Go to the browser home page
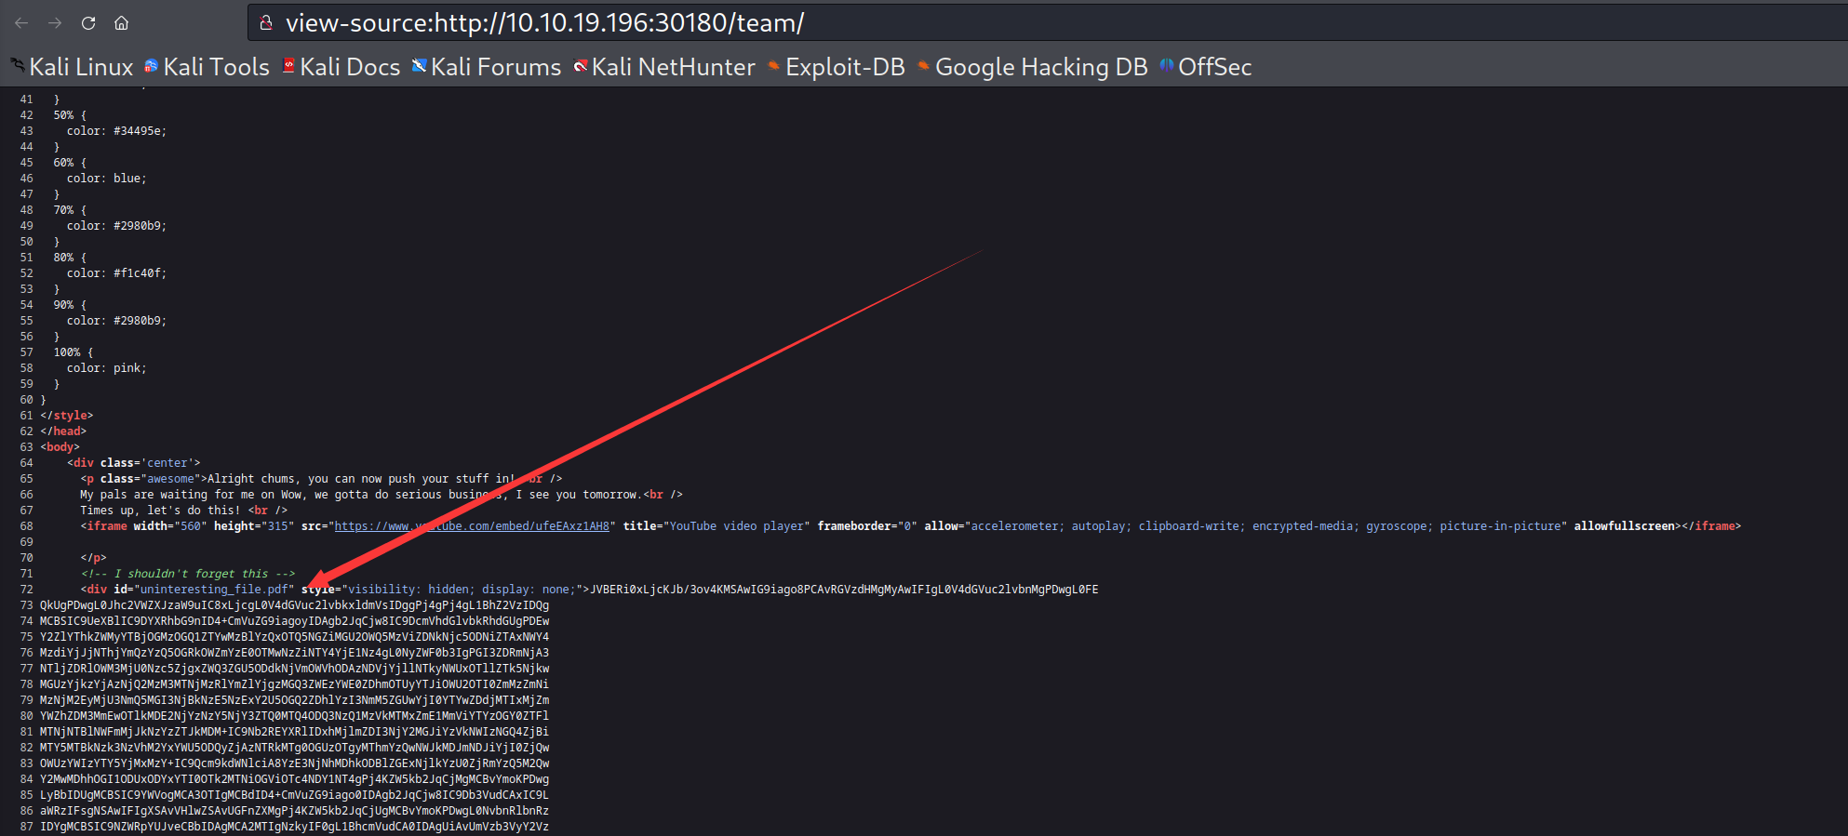 pos(121,23)
